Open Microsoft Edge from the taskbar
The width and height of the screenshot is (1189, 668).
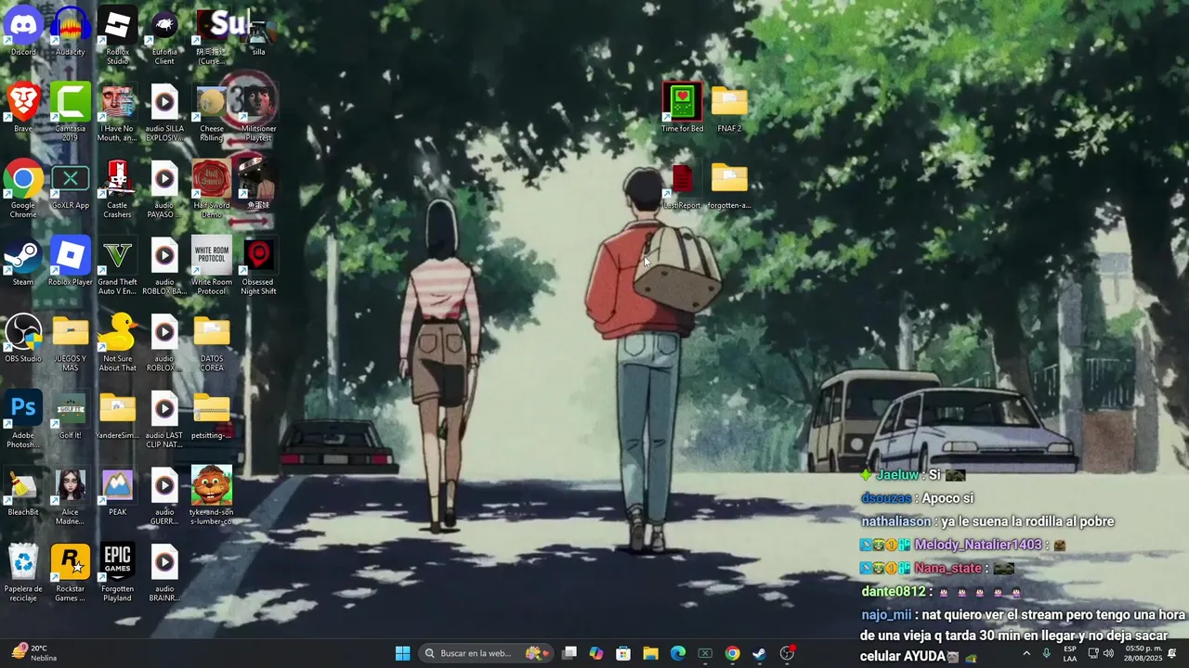click(678, 653)
